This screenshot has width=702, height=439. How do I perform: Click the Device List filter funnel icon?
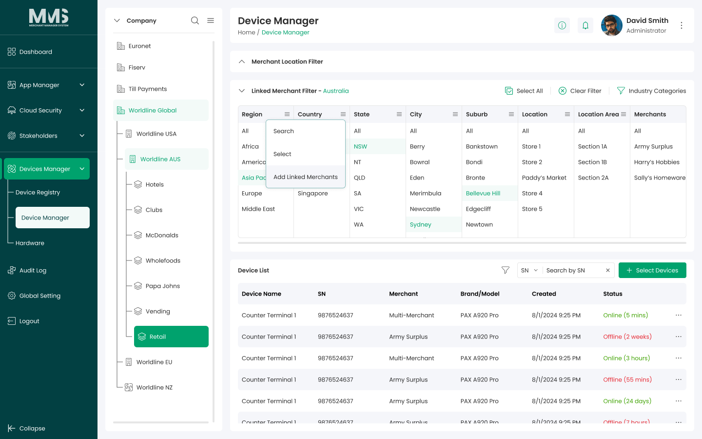506,270
